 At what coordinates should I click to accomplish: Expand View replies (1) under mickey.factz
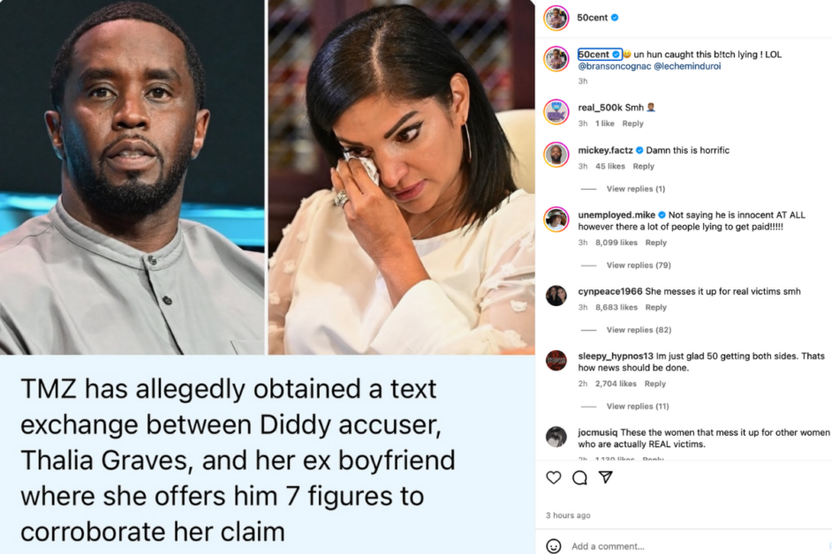[636, 189]
